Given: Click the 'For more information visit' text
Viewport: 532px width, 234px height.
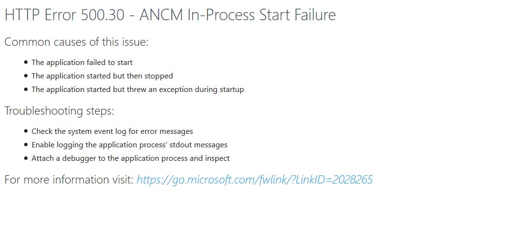Looking at the screenshot, I should [69, 180].
